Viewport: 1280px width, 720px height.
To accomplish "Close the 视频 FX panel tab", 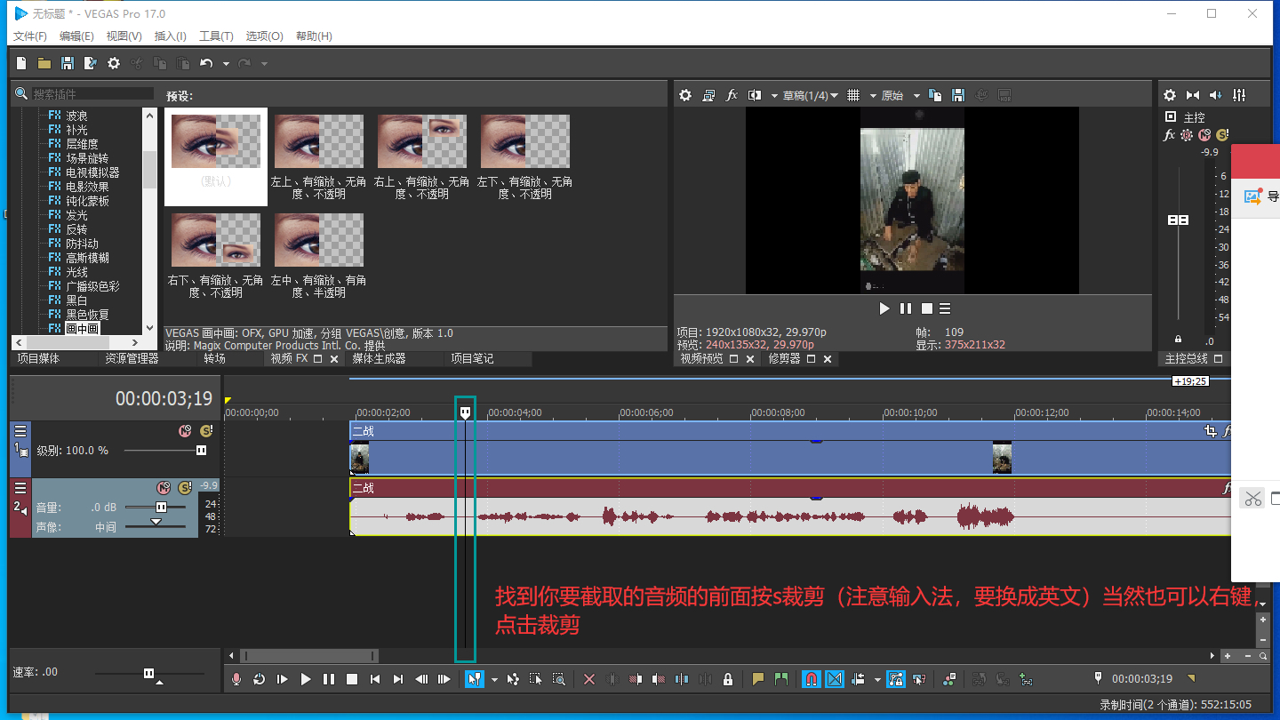I will point(334,359).
